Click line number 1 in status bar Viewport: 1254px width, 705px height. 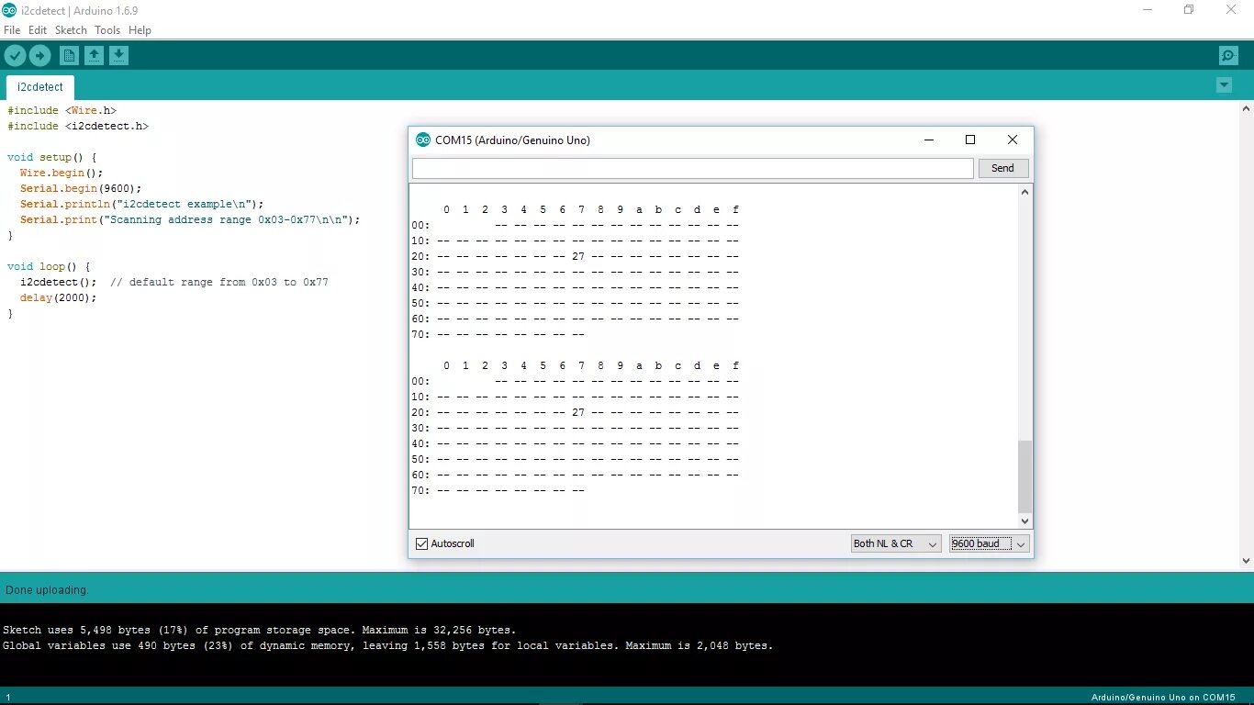pyautogui.click(x=8, y=698)
